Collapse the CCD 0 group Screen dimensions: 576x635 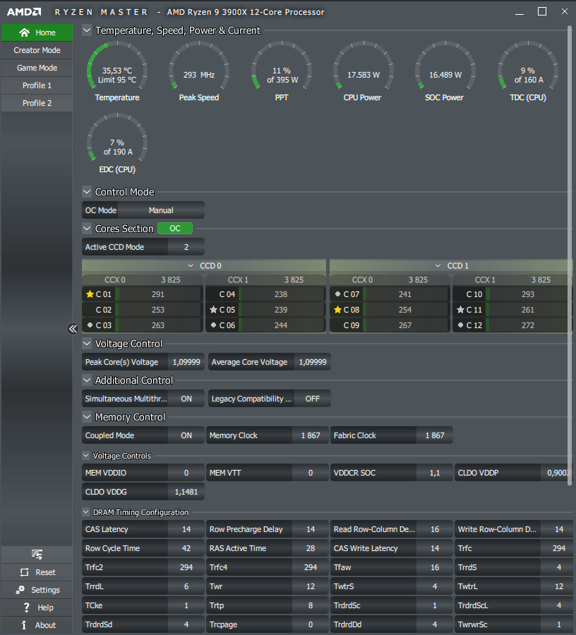191,266
